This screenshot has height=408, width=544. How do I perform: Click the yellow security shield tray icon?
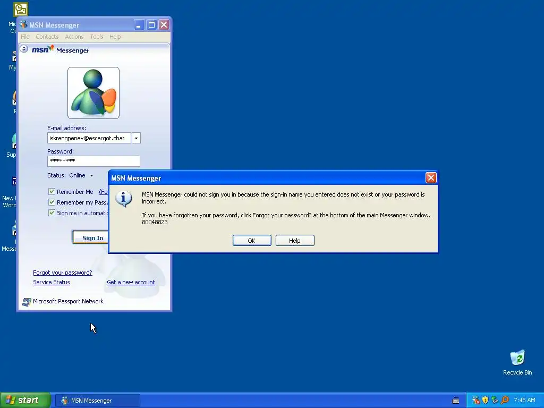point(486,401)
